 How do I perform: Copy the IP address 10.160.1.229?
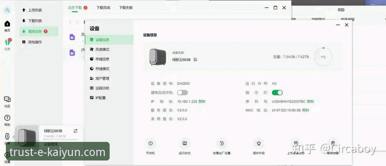[x=202, y=102]
